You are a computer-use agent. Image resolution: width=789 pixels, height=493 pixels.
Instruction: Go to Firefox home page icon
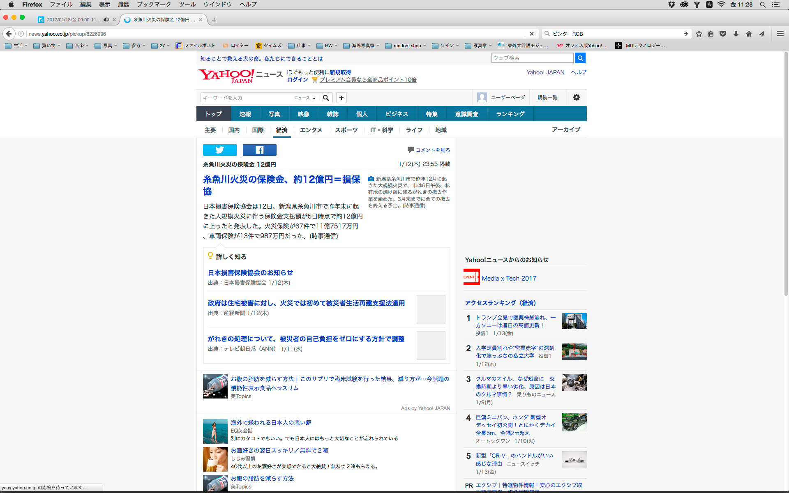click(749, 34)
